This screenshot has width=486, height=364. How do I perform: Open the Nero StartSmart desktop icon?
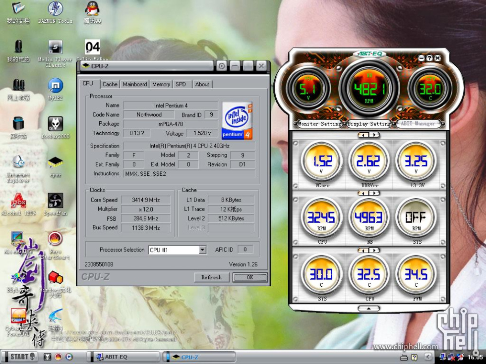(55, 246)
